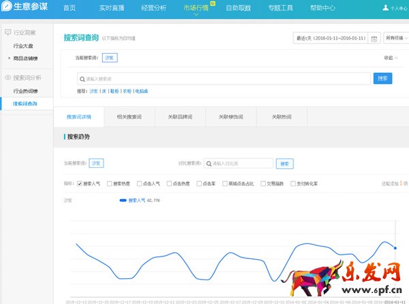Enable the 搜索热度 checkbox
Screen dimensions: 409x304
(x=110, y=183)
